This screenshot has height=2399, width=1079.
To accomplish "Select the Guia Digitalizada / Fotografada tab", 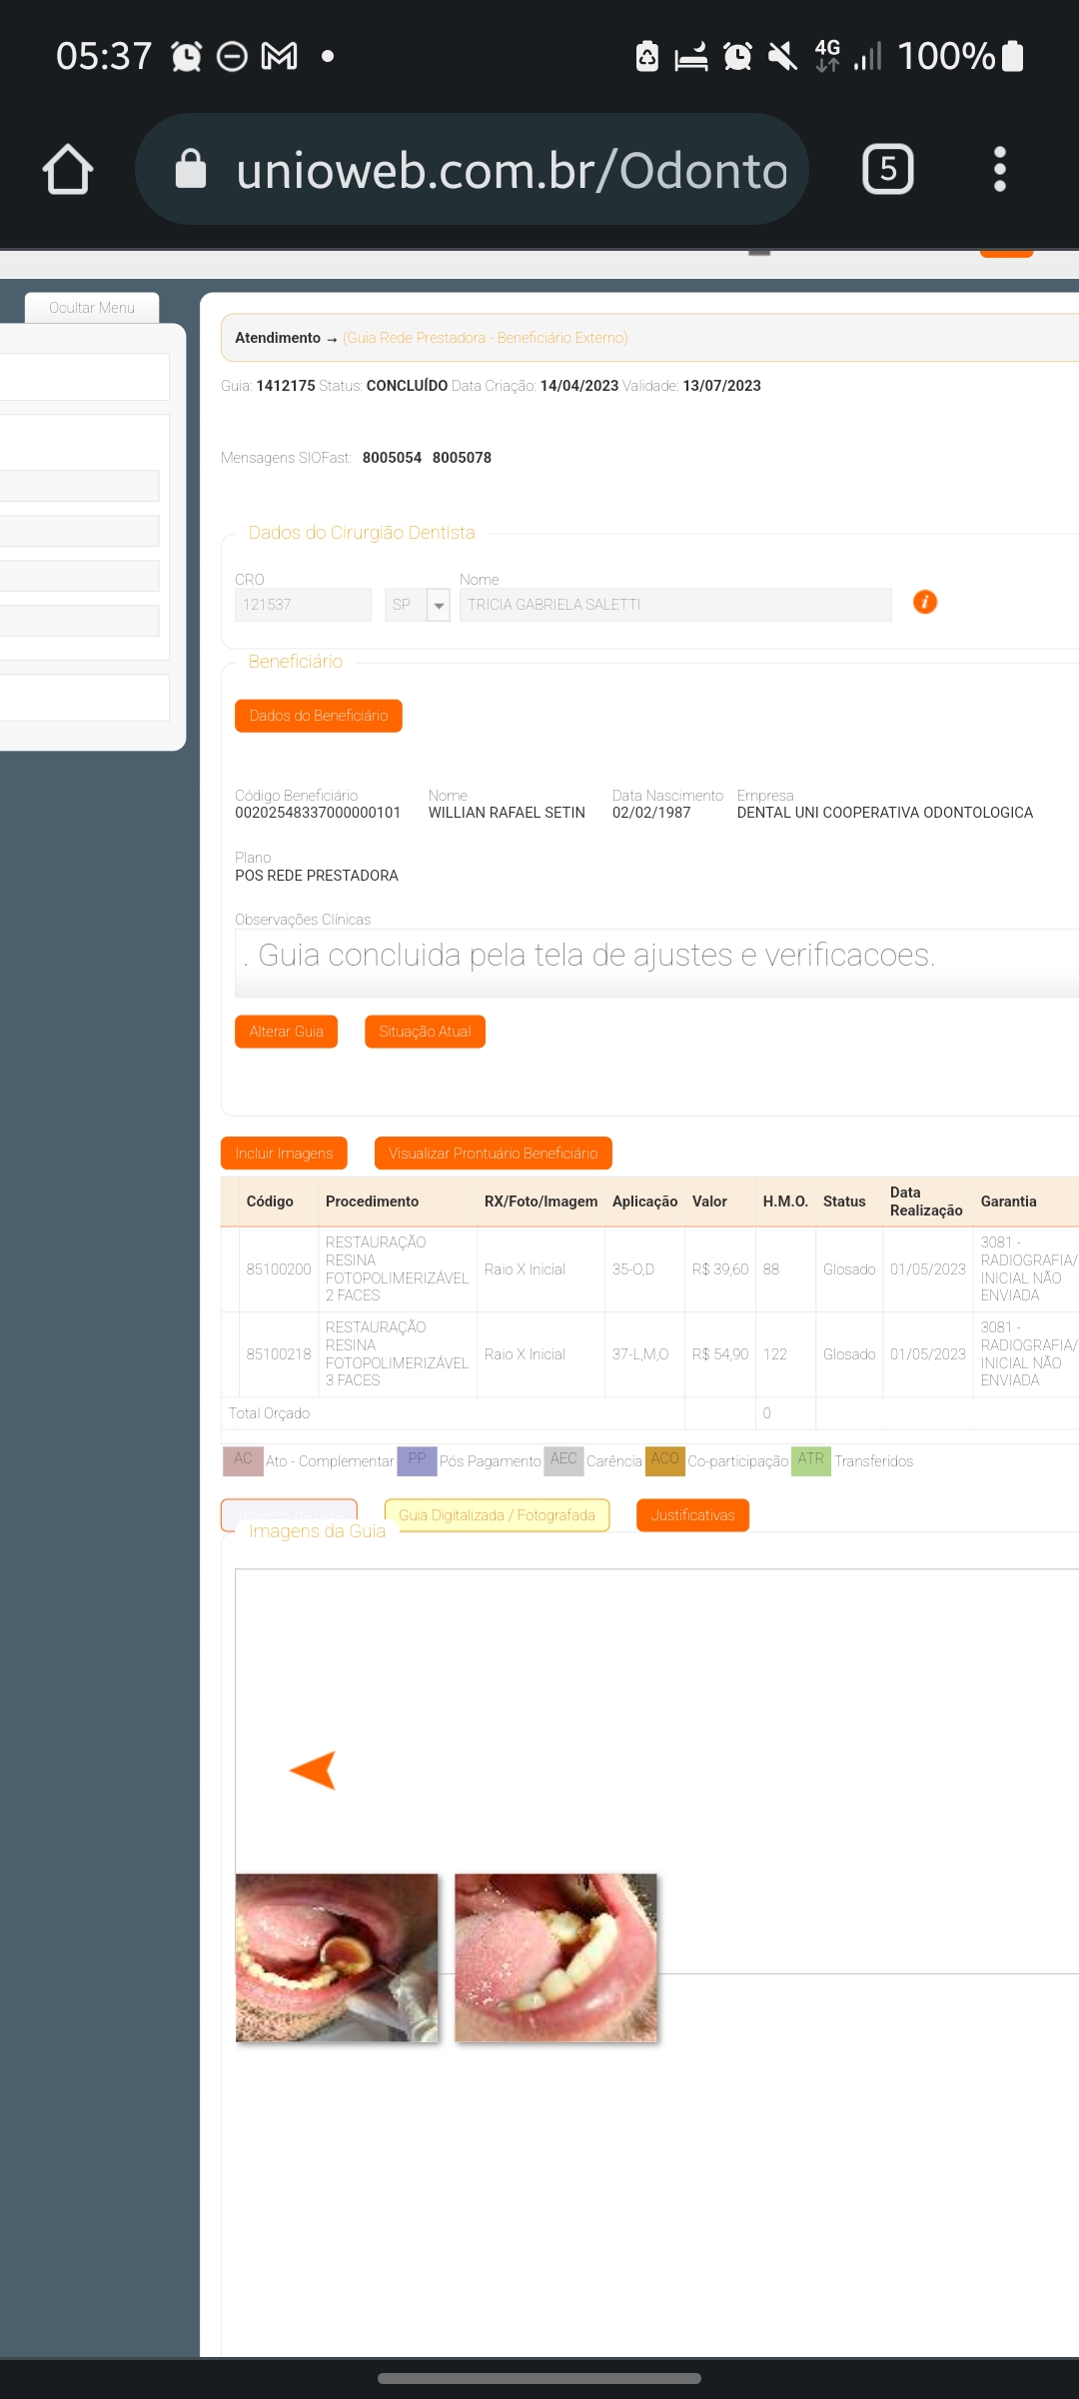I will [497, 1515].
